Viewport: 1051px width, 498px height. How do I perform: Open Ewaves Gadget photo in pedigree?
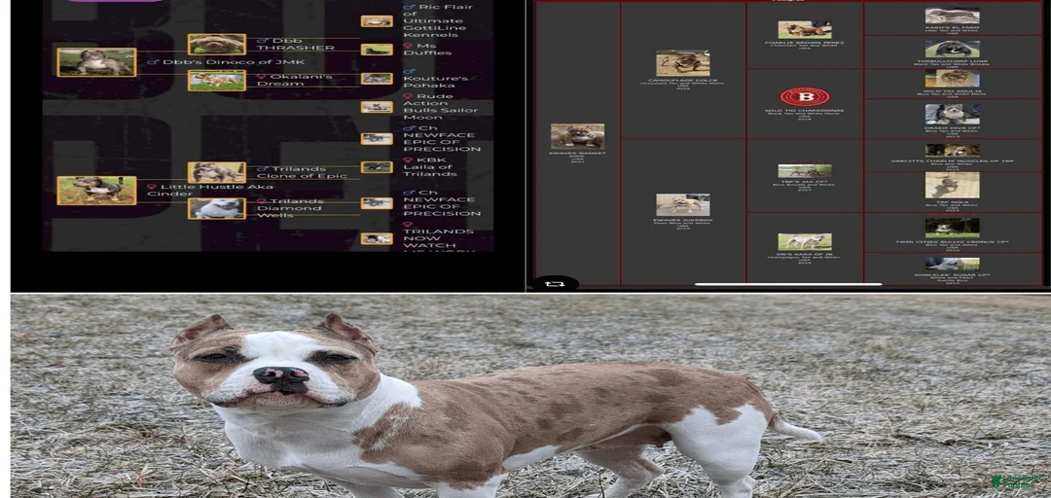[577, 135]
